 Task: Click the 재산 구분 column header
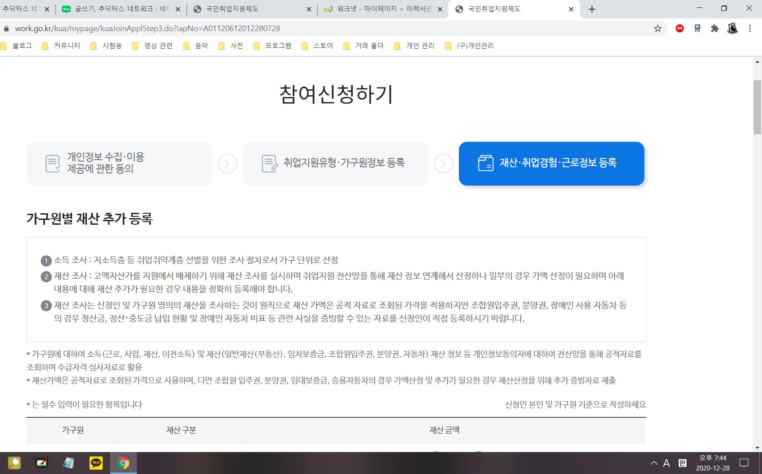point(181,430)
